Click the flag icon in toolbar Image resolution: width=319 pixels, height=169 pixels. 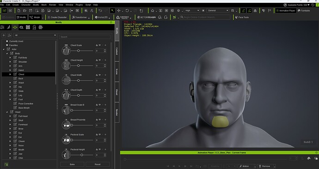270,11
